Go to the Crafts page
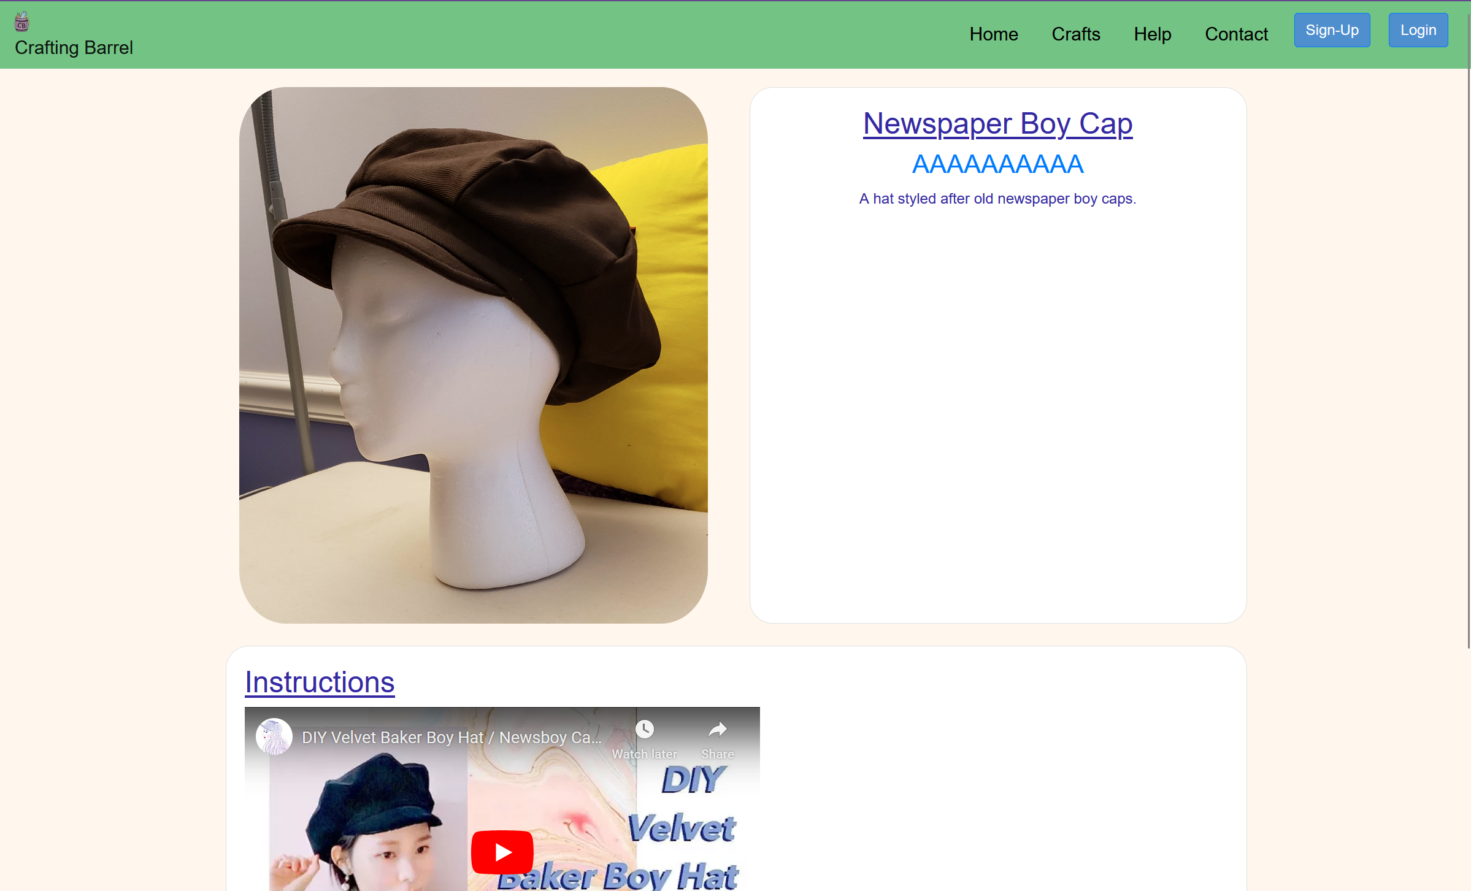This screenshot has width=1471, height=891. pyautogui.click(x=1075, y=34)
